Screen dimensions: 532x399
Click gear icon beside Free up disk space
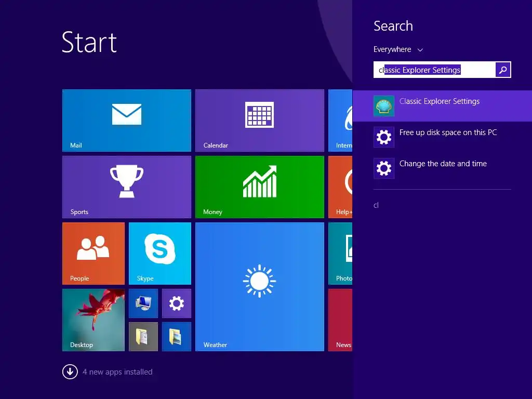[384, 137]
